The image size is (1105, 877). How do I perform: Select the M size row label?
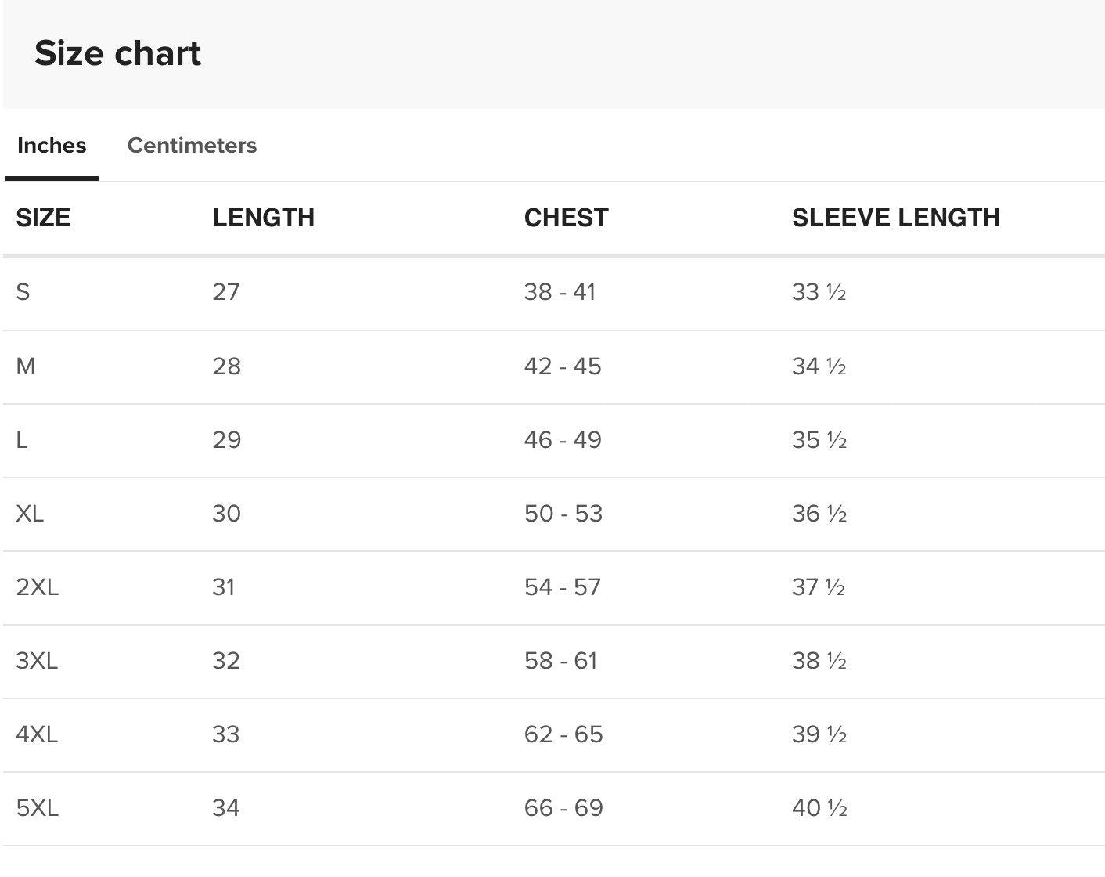25,366
